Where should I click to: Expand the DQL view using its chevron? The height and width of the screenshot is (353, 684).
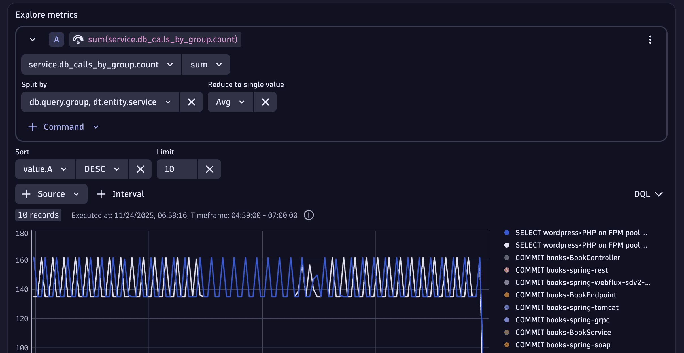click(x=659, y=194)
